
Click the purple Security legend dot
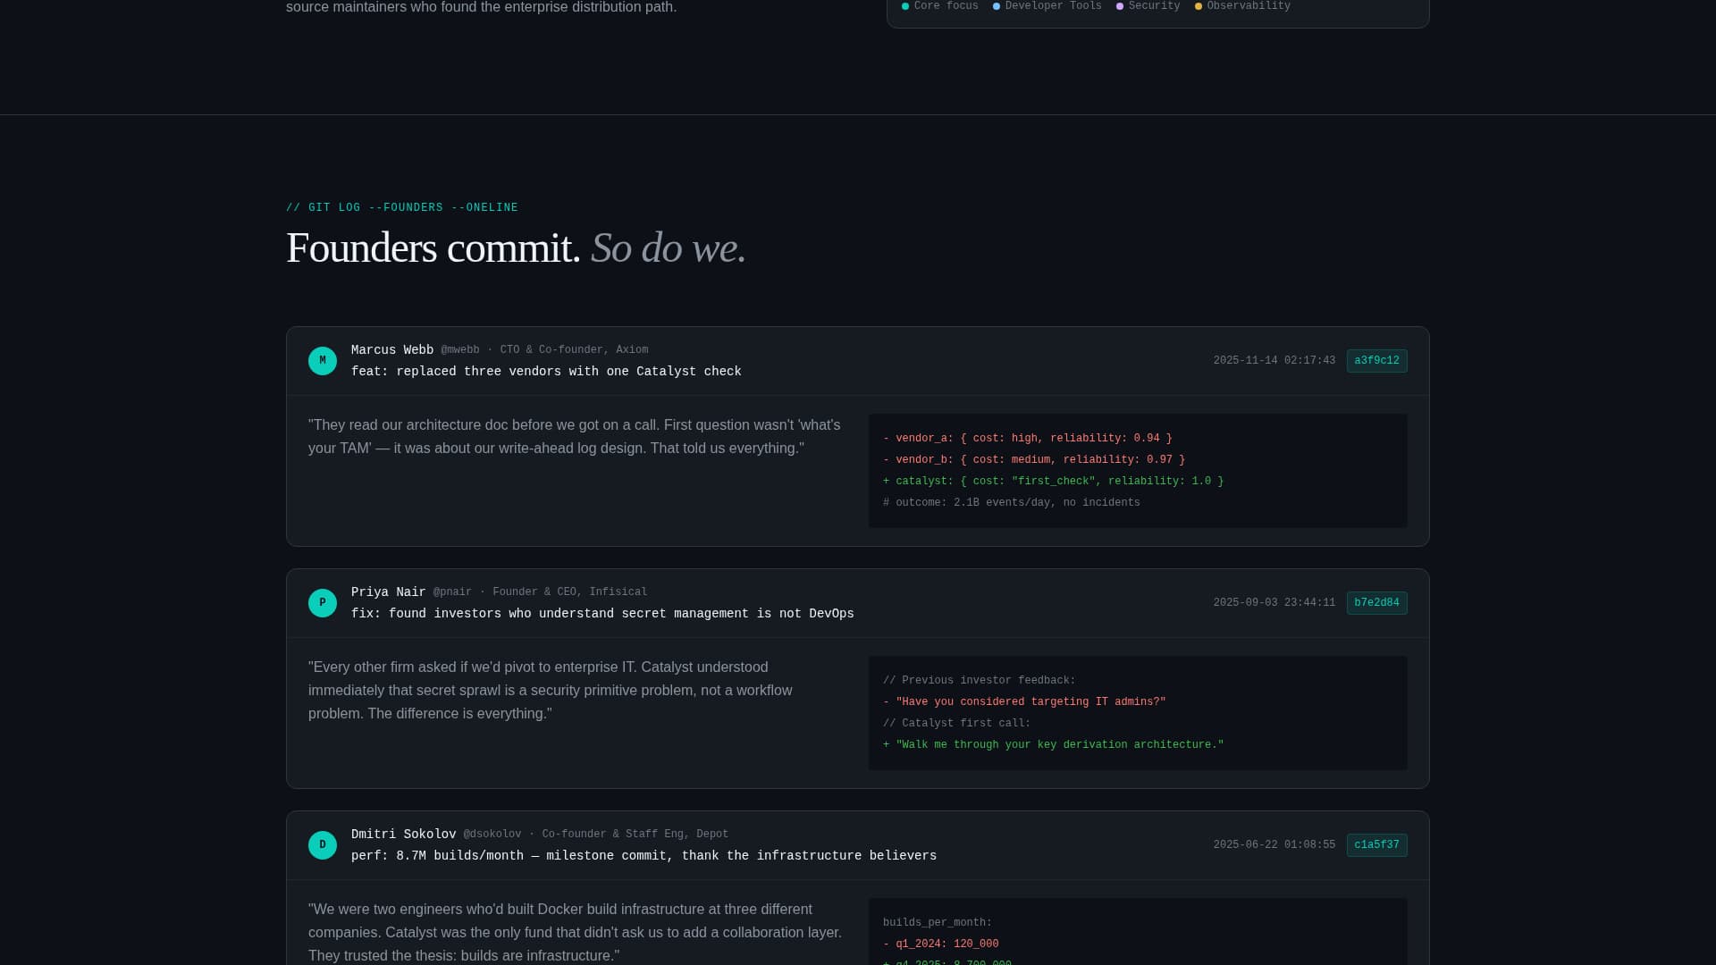[x=1120, y=6]
